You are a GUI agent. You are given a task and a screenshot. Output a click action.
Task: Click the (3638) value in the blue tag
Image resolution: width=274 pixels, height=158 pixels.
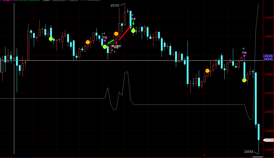pos(268,56)
